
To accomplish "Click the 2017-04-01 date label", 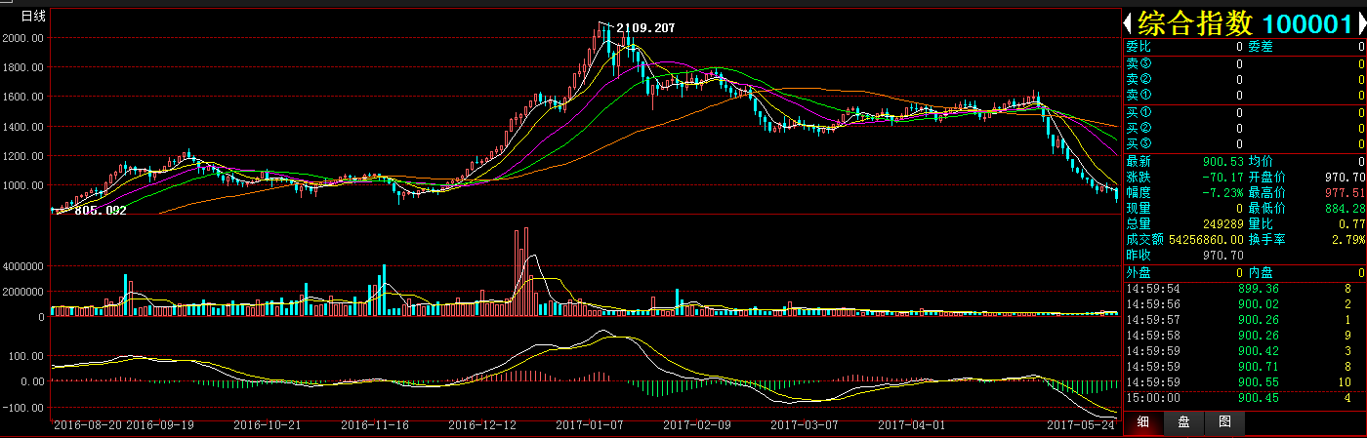I will click(x=912, y=425).
